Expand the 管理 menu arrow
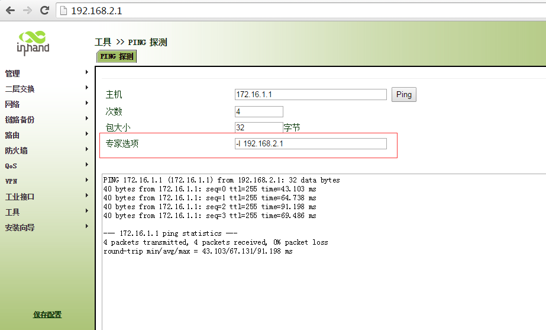The width and height of the screenshot is (546, 330). [87, 73]
